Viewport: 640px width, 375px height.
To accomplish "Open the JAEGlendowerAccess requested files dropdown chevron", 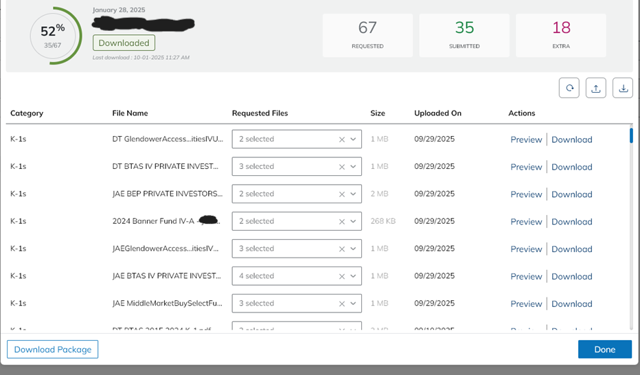I will (x=353, y=249).
